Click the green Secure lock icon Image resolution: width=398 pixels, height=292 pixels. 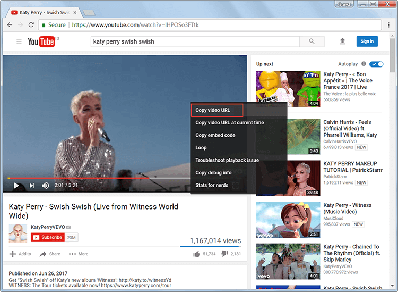44,25
